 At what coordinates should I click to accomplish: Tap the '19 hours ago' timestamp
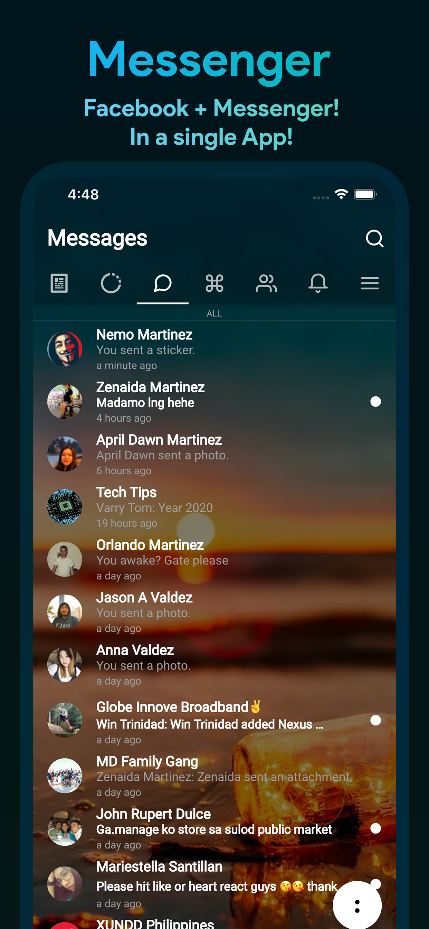point(126,523)
